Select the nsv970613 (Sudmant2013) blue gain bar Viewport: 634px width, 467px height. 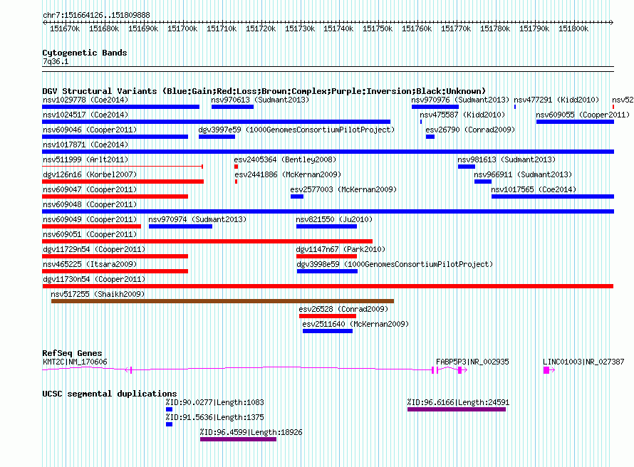pos(232,107)
